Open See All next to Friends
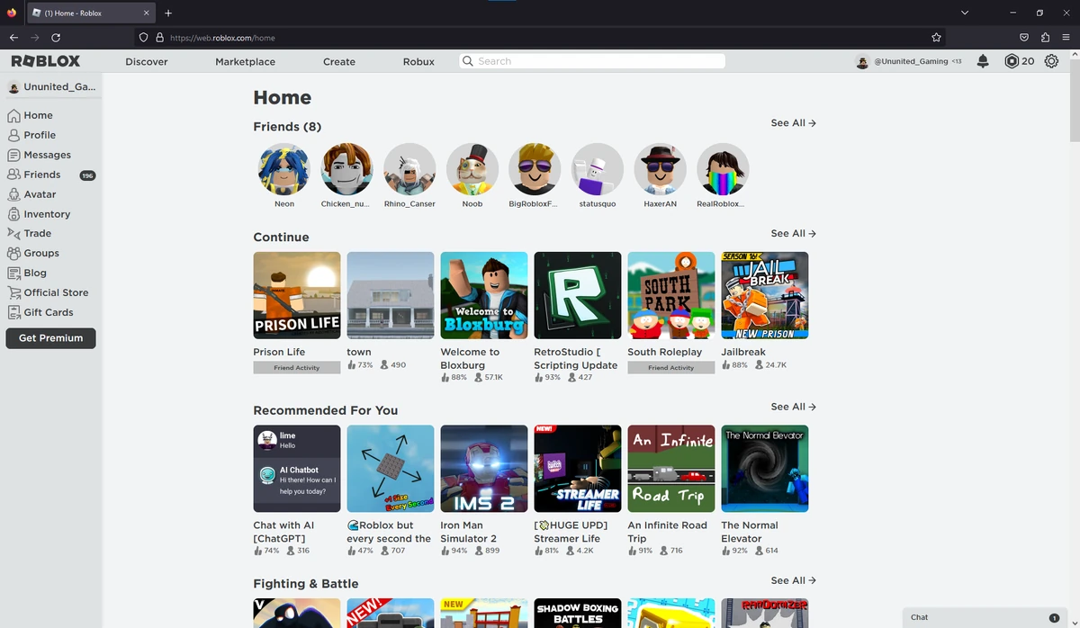Image resolution: width=1080 pixels, height=628 pixels. point(792,122)
